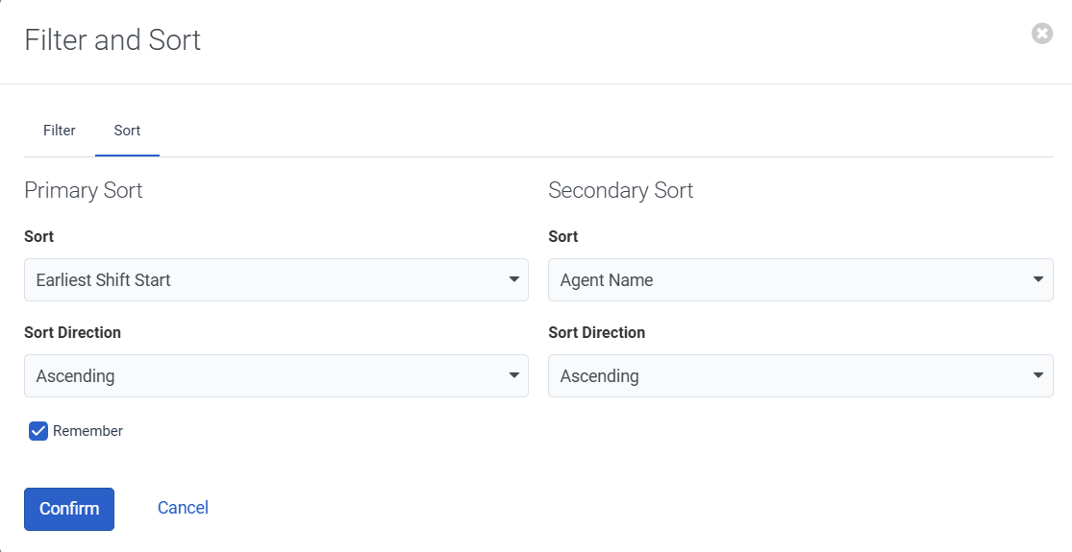
Task: Click the Remember checkbox label text
Action: click(87, 431)
